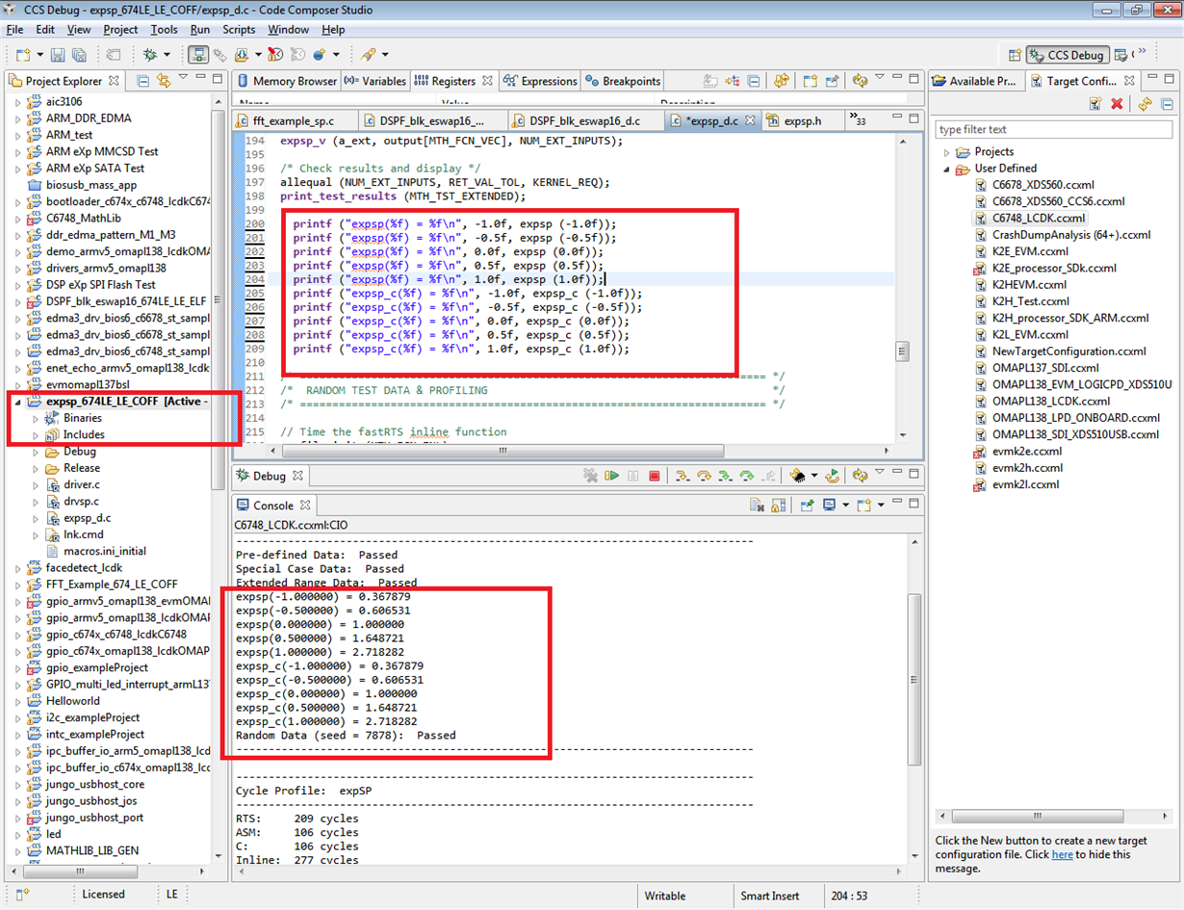1184x910 pixels.
Task: Collapse the expsp_674LE_LE_COFF project
Action: point(17,402)
